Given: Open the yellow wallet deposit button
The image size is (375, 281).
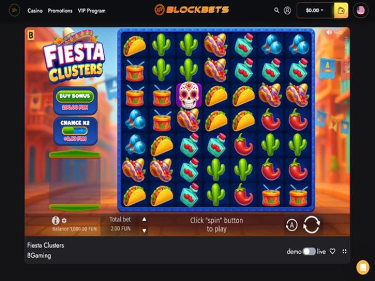Looking at the screenshot, I should click(341, 10).
